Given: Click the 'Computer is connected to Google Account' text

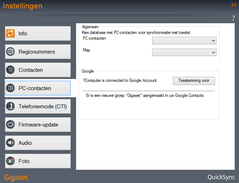Looking at the screenshot, I should (120, 80).
